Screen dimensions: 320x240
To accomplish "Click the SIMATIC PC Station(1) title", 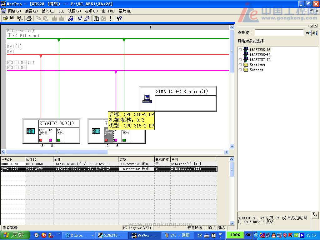I will coord(182,92).
